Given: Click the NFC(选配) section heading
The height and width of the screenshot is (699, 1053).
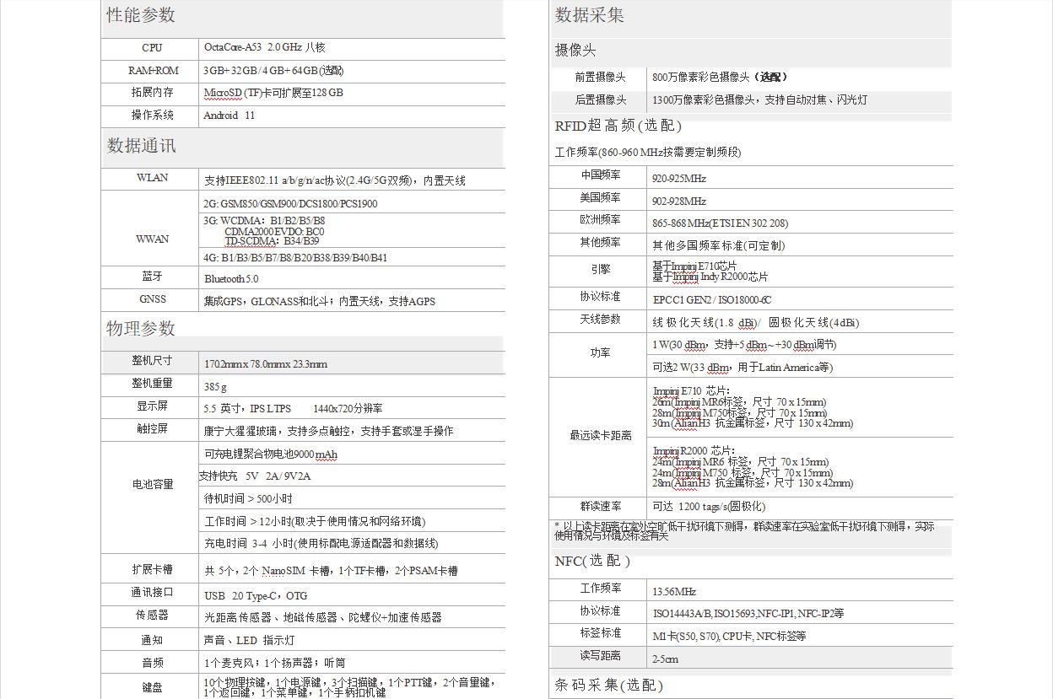Looking at the screenshot, I should 592,561.
